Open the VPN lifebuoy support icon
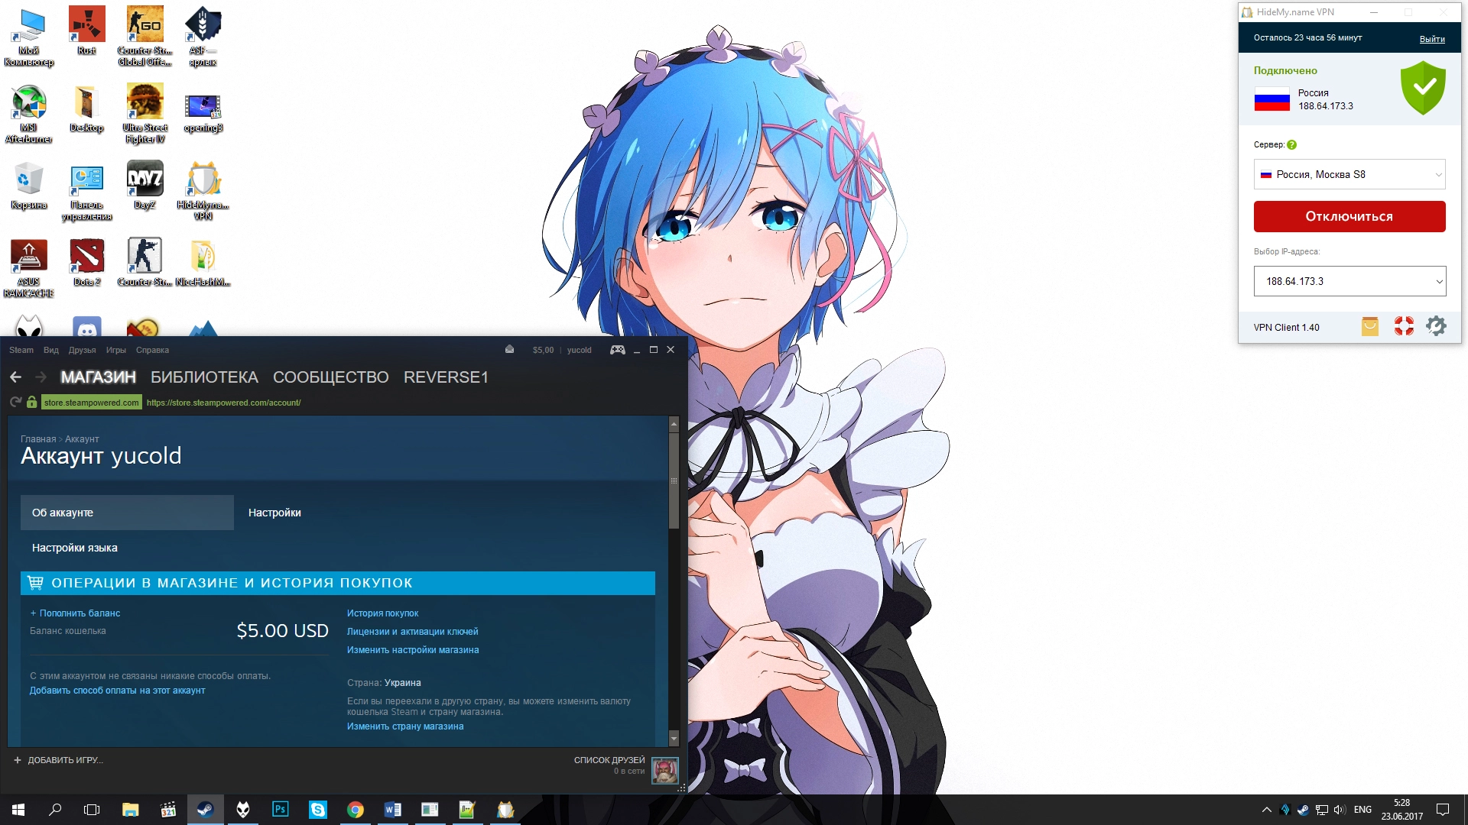This screenshot has width=1468, height=825. pyautogui.click(x=1404, y=327)
